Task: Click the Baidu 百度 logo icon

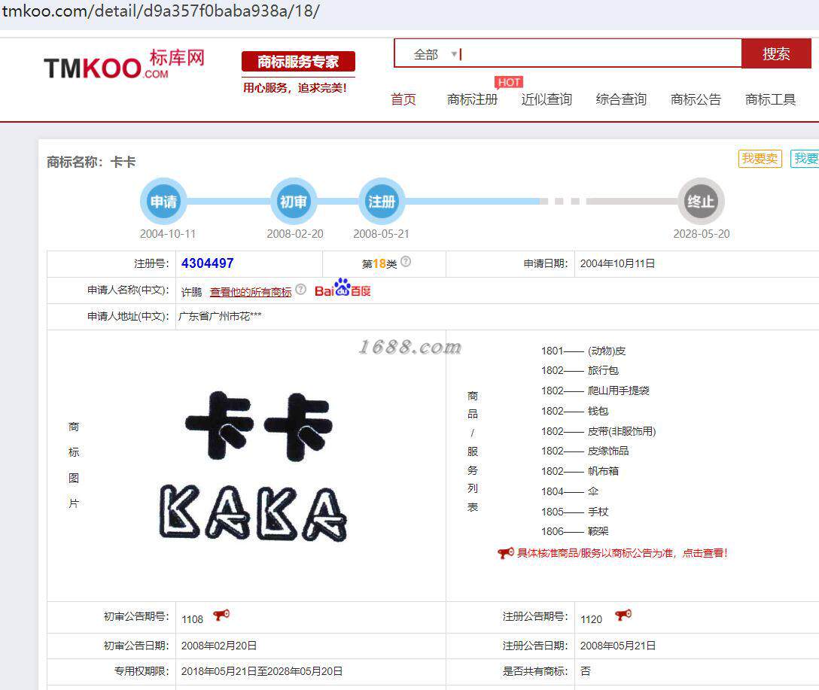Action: pos(343,289)
